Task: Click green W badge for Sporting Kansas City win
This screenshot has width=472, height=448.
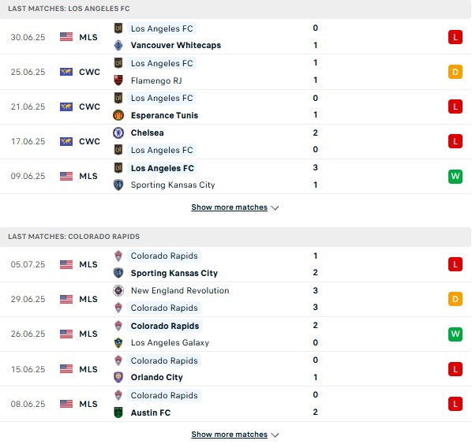Action: coord(455,177)
